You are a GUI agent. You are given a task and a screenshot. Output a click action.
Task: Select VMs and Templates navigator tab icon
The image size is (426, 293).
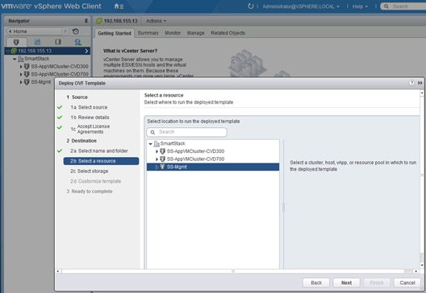(37, 42)
